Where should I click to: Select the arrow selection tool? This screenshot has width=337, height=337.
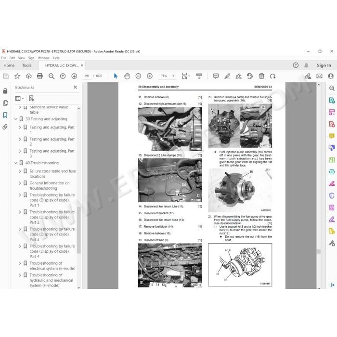(x=116, y=76)
